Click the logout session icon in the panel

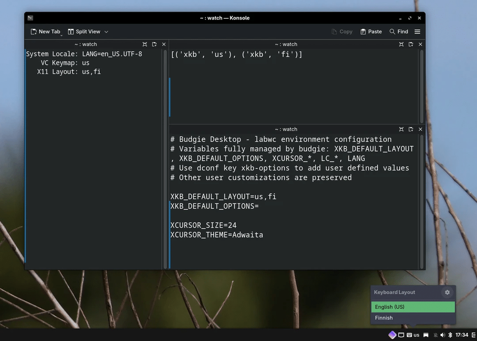474,335
